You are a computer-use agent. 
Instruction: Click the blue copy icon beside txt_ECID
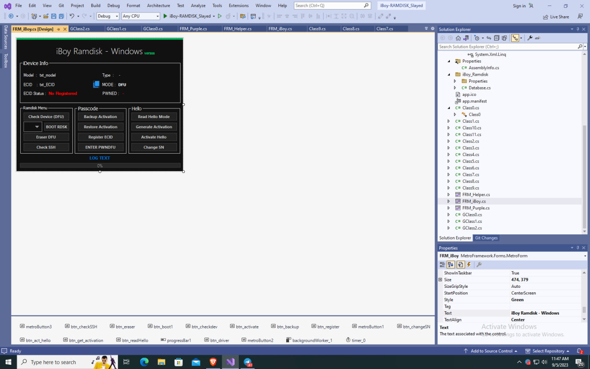(x=96, y=84)
